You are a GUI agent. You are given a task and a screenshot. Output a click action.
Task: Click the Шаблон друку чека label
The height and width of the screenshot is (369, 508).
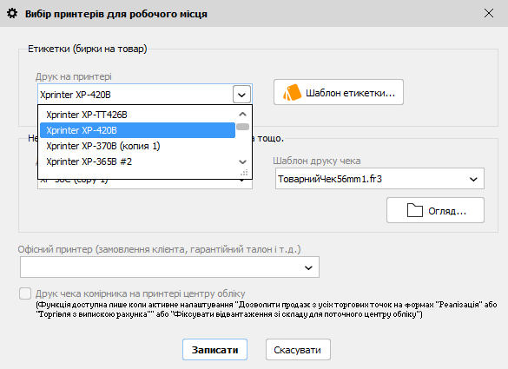317,161
